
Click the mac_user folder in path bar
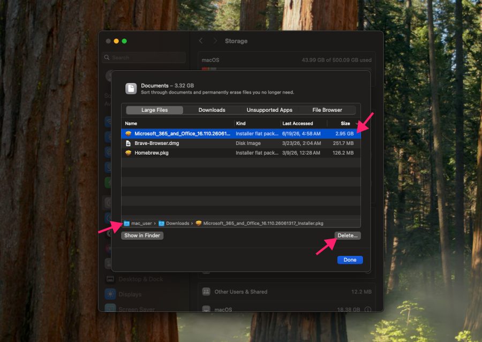coord(138,223)
